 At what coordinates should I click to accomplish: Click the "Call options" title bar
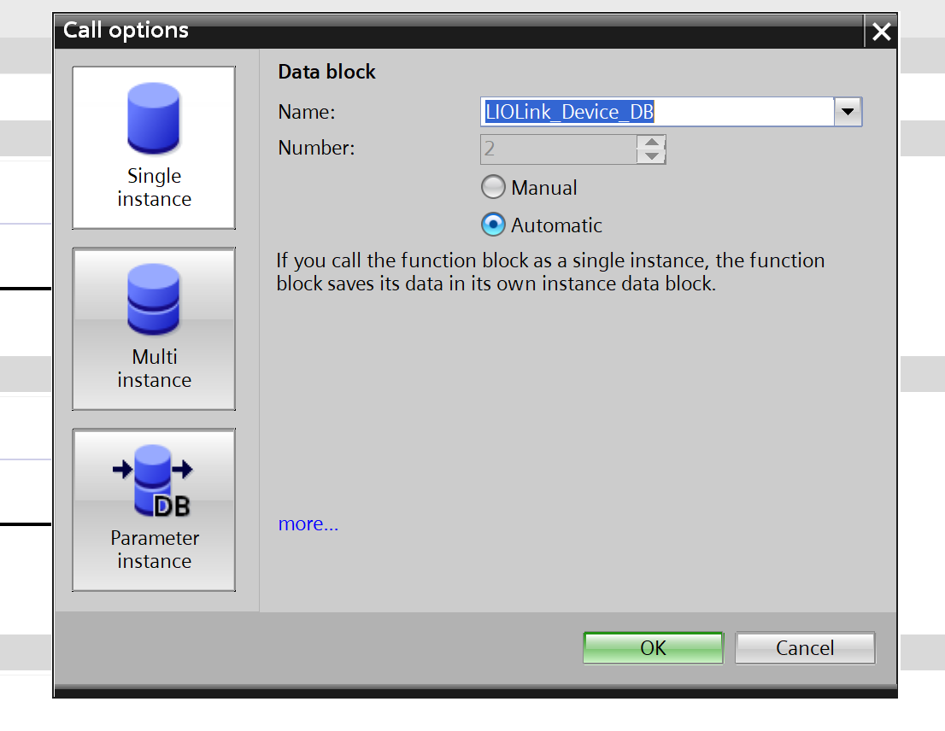point(427,32)
